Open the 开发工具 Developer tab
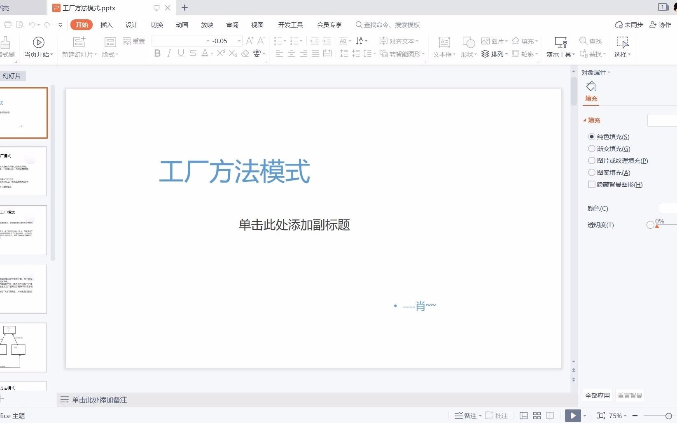This screenshot has width=677, height=423. (291, 25)
